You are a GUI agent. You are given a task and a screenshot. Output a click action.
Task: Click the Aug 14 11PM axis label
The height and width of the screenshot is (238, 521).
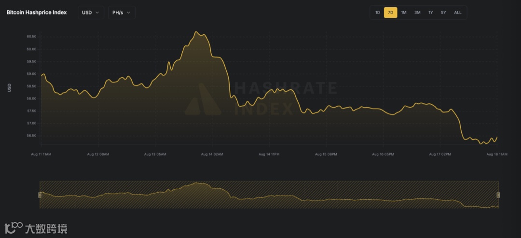269,154
